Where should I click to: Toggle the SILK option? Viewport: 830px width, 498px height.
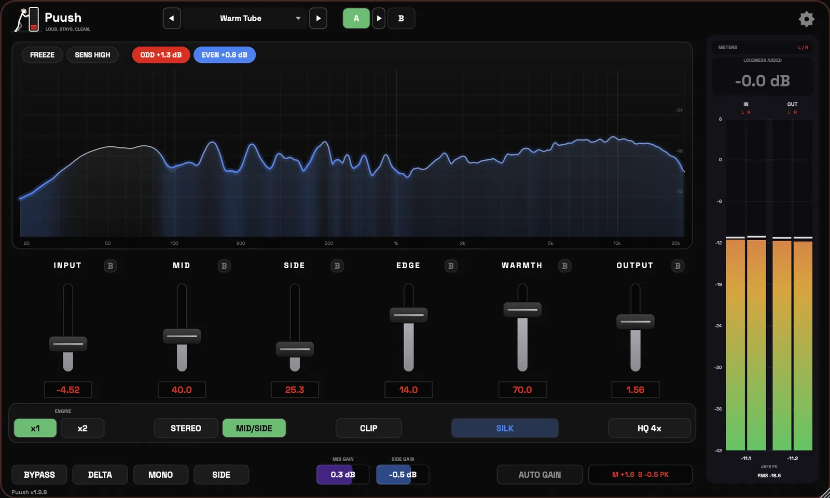[x=505, y=428]
